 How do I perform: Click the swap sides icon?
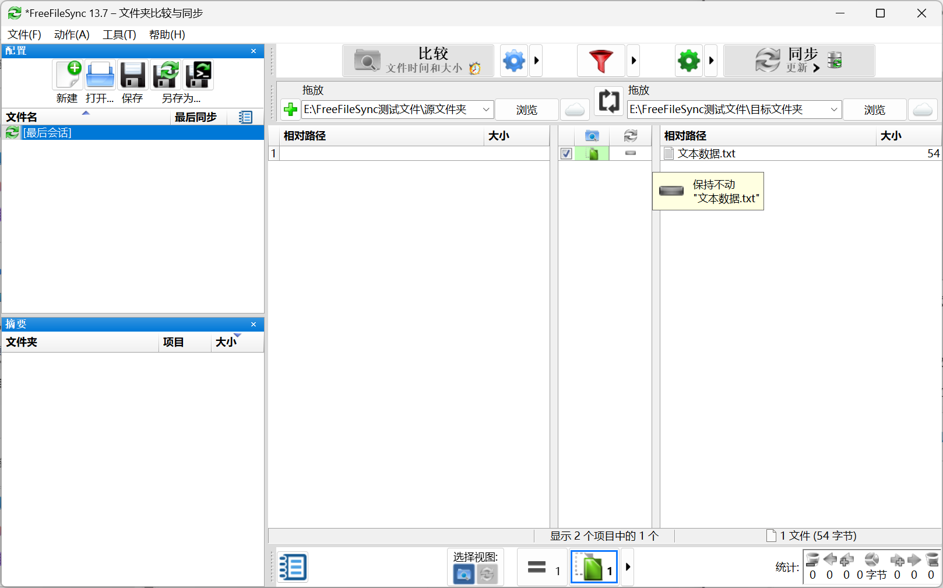click(x=608, y=101)
